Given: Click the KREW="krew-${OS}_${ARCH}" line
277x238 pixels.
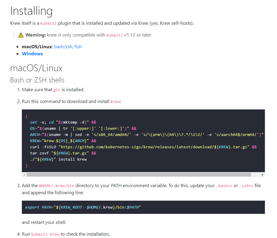Looking at the screenshot, I should (63, 141).
